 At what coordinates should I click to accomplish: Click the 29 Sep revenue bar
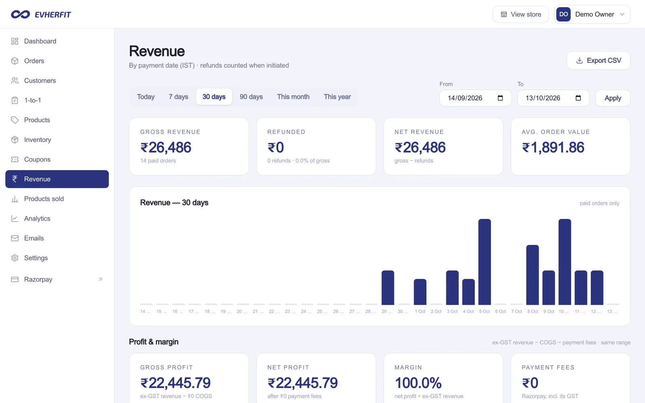(388, 288)
